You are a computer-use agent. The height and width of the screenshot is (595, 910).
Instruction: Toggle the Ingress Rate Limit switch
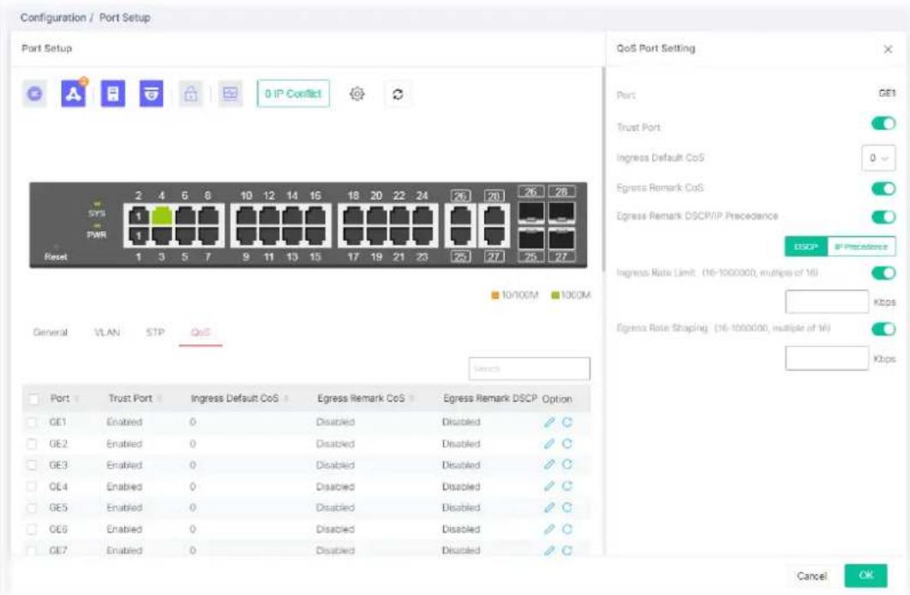[883, 272]
